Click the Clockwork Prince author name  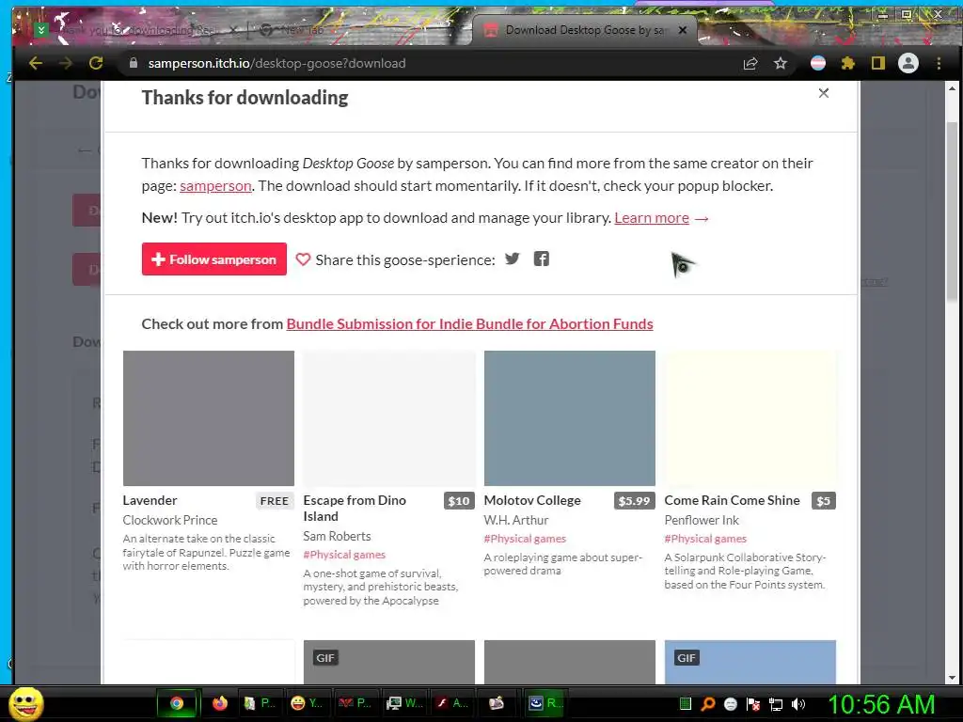pyautogui.click(x=170, y=520)
